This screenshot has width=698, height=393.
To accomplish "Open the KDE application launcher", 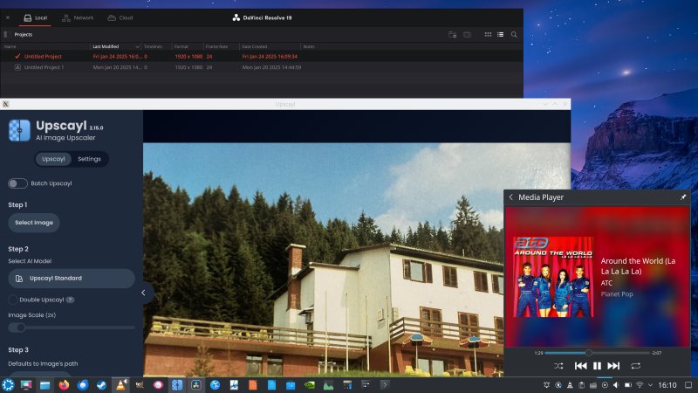I will click(x=8, y=385).
